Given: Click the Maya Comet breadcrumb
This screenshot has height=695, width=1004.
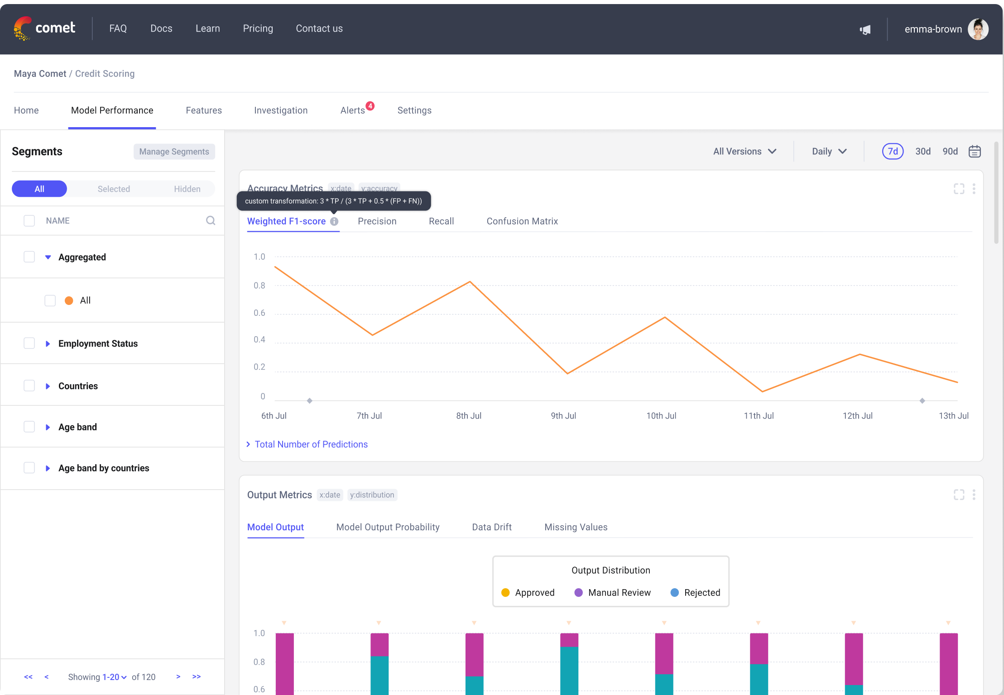Looking at the screenshot, I should point(40,74).
